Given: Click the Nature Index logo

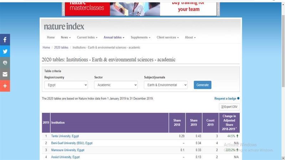Looking at the screenshot, I should [x=64, y=26].
